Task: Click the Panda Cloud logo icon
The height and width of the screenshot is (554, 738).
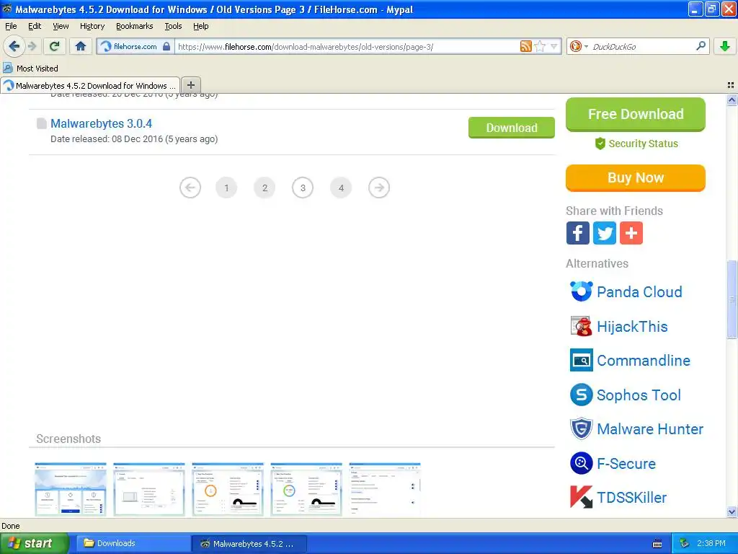Action: pyautogui.click(x=581, y=291)
